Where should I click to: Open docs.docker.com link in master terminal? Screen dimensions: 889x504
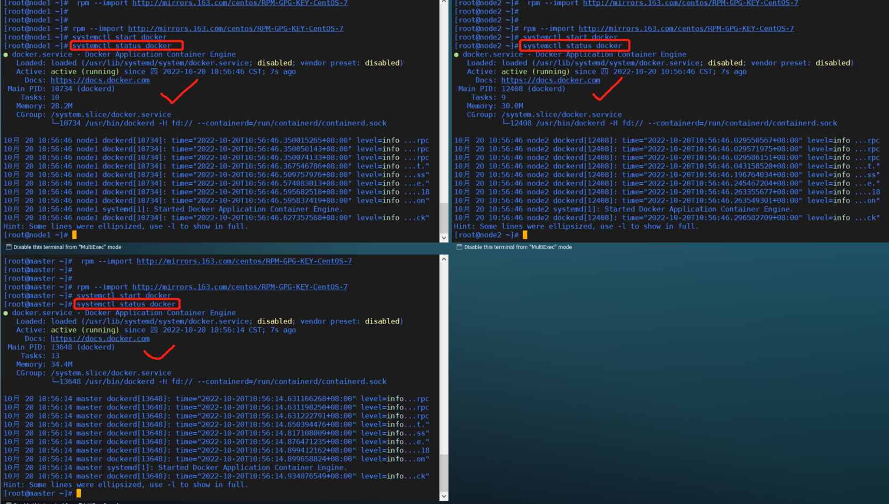(100, 339)
